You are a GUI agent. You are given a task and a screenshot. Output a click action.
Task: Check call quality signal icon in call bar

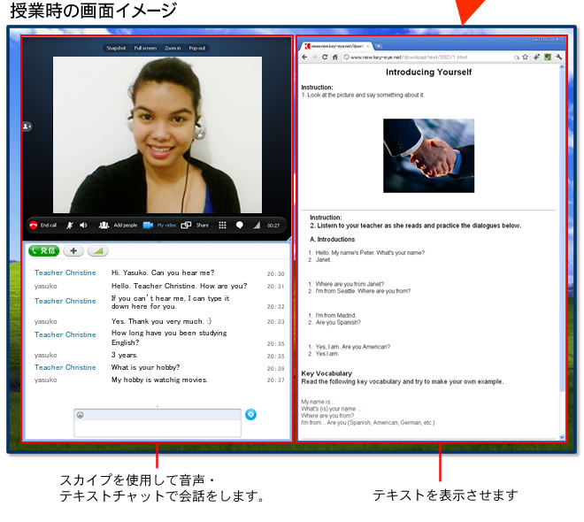click(257, 226)
